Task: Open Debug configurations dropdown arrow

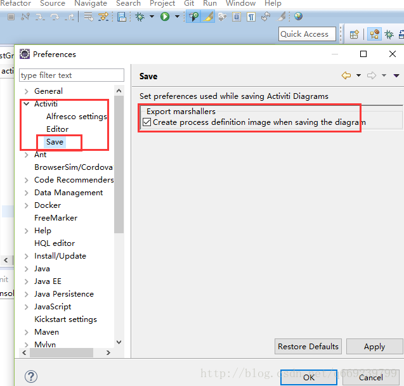Action: pyautogui.click(x=152, y=16)
